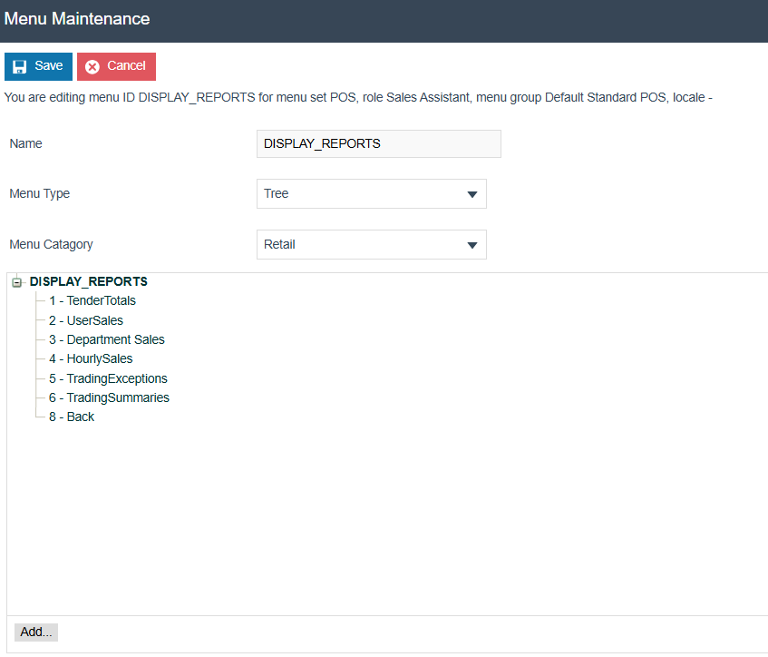Collapse the DISPLAY_REPORTS tree node
The height and width of the screenshot is (657, 768).
click(x=16, y=281)
